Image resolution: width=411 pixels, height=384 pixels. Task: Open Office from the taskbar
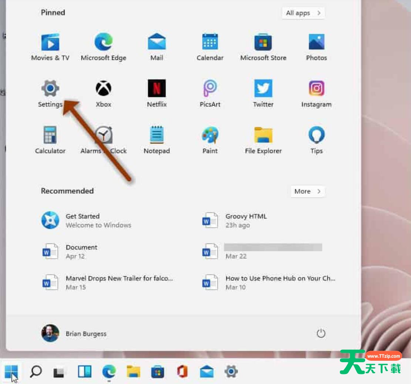tap(182, 371)
